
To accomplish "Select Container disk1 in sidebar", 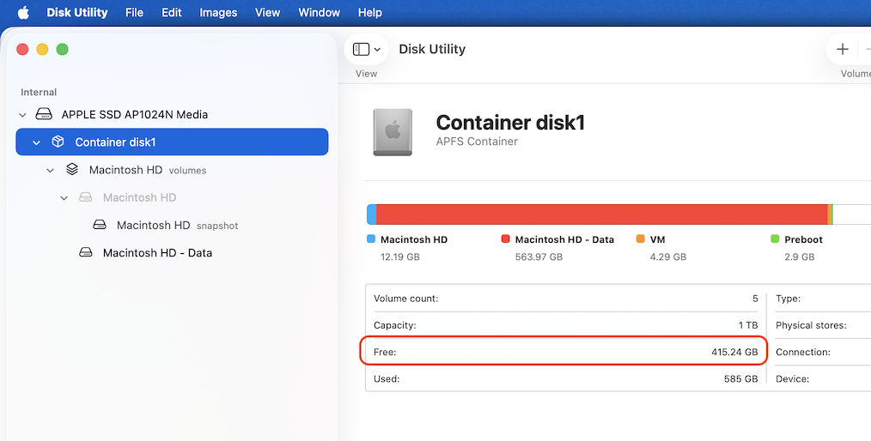I will coord(172,142).
